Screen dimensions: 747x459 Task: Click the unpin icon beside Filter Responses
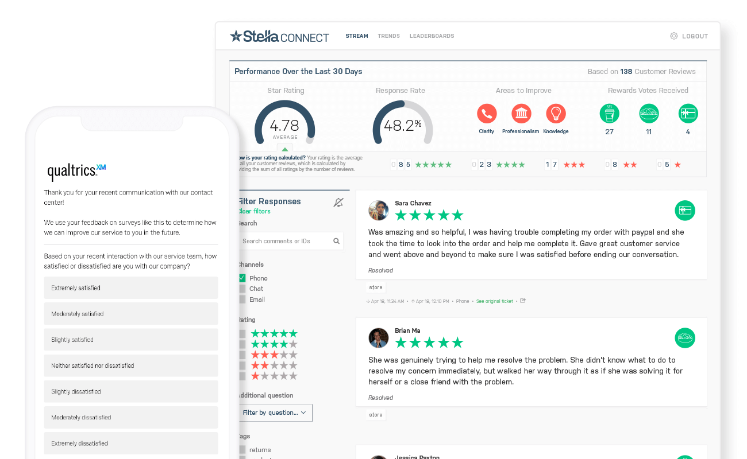338,203
